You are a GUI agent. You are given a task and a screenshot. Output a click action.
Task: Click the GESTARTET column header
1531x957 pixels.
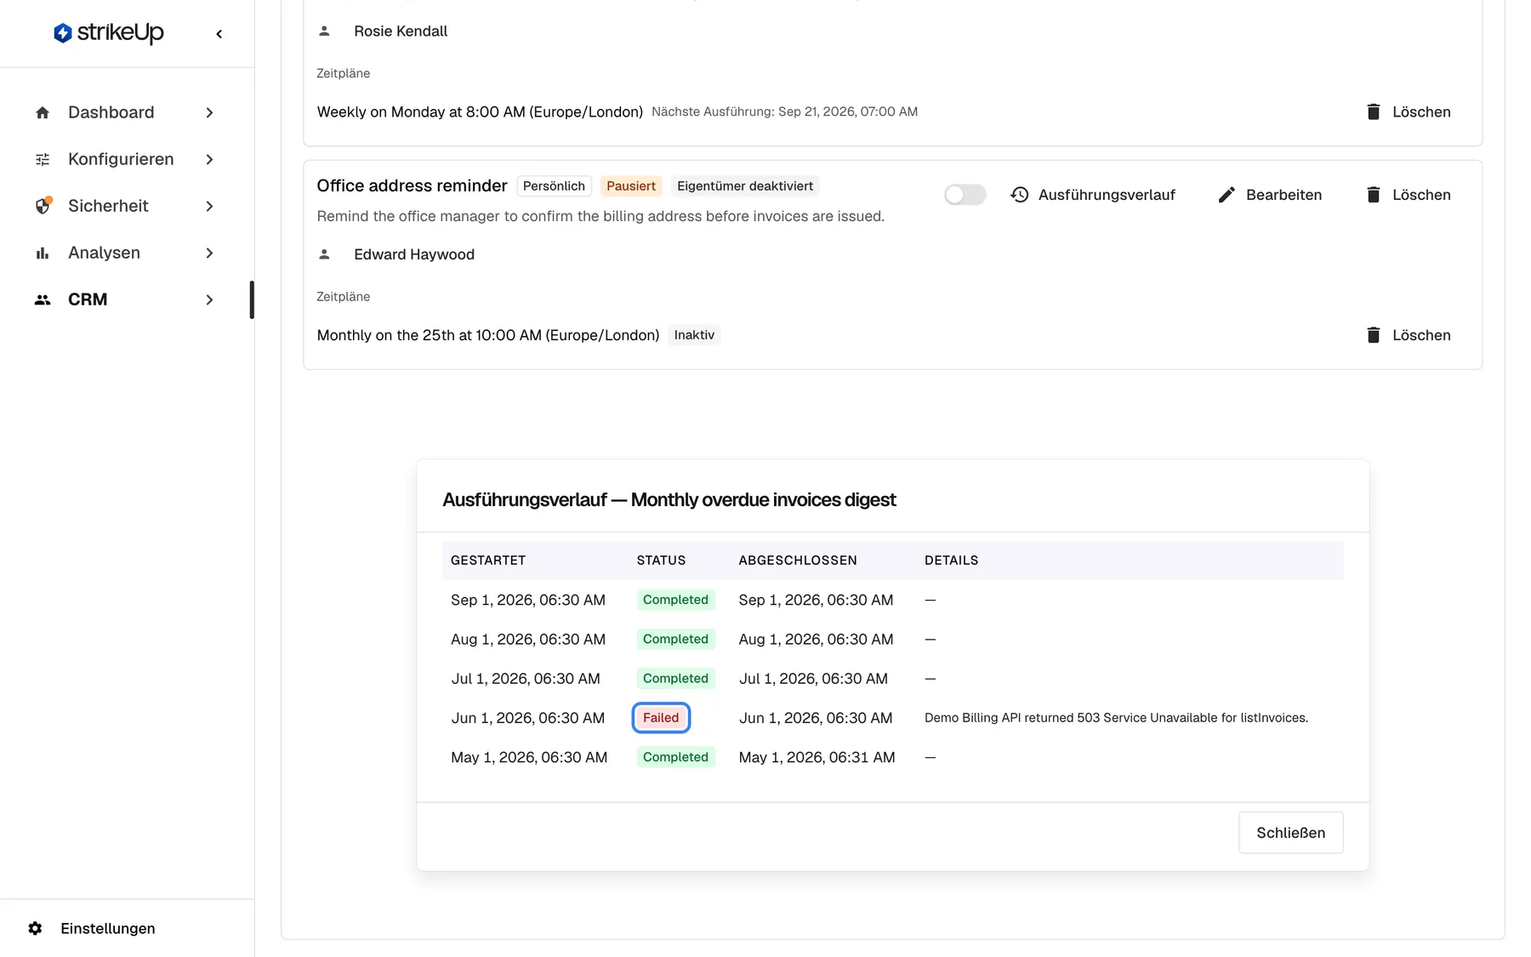(x=488, y=561)
